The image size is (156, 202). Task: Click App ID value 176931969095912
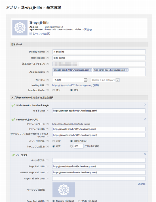(x=54, y=27)
